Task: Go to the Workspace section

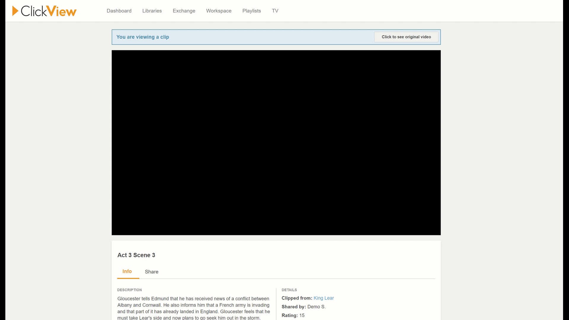Action: [219, 11]
